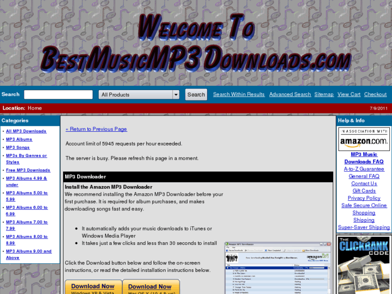Open View Cart link
The height and width of the screenshot is (294, 392).
coord(349,94)
